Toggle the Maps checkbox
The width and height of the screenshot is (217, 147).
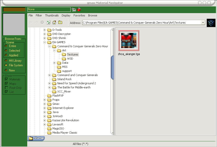point(6,84)
